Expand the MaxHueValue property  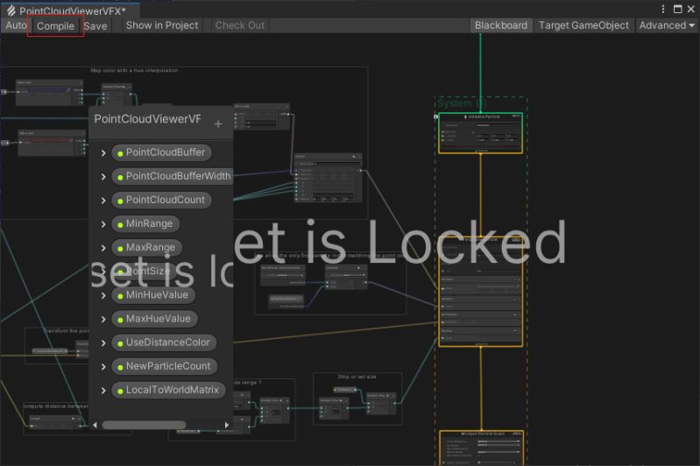click(103, 319)
